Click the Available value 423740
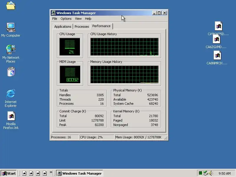The width and height of the screenshot is (236, 177). (x=153, y=99)
